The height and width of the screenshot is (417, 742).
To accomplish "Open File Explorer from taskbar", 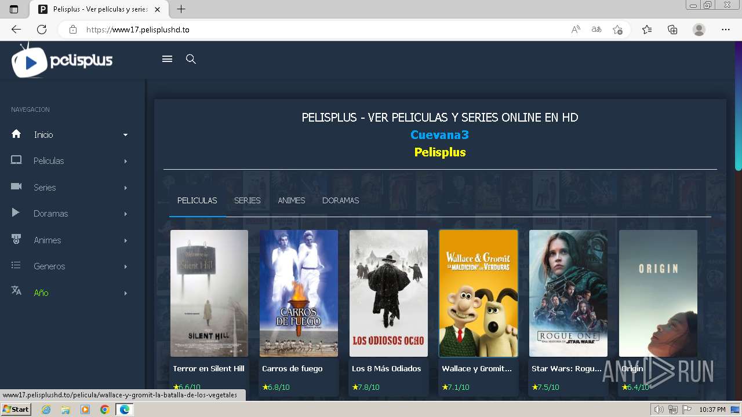I will tap(66, 409).
